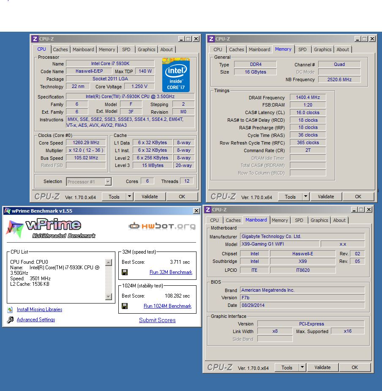
Task: Click the Command Rate value 2T
Action: 308,150
